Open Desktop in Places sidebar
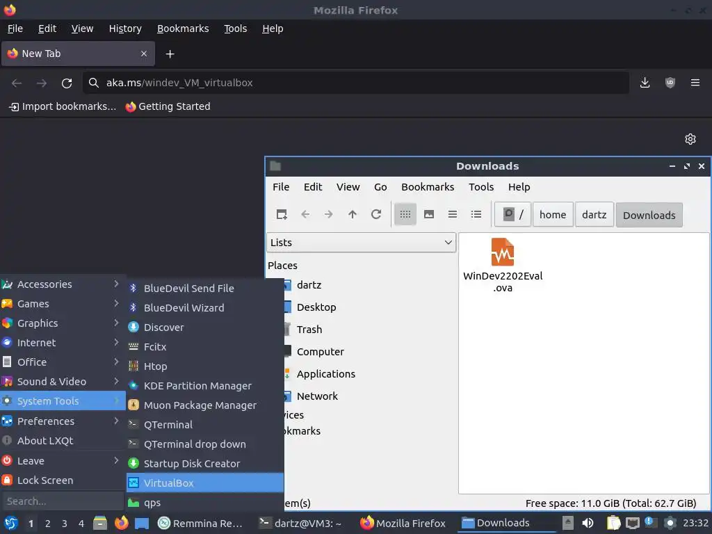The height and width of the screenshot is (534, 712). [316, 307]
